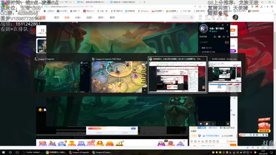The image size is (276, 155).
Task: Bookmark page with the star icon in address bar
Action: pos(200,6)
